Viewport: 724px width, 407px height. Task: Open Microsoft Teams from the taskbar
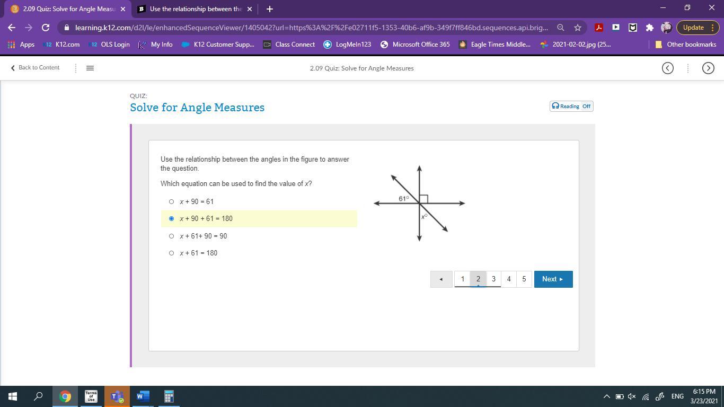pos(117,396)
